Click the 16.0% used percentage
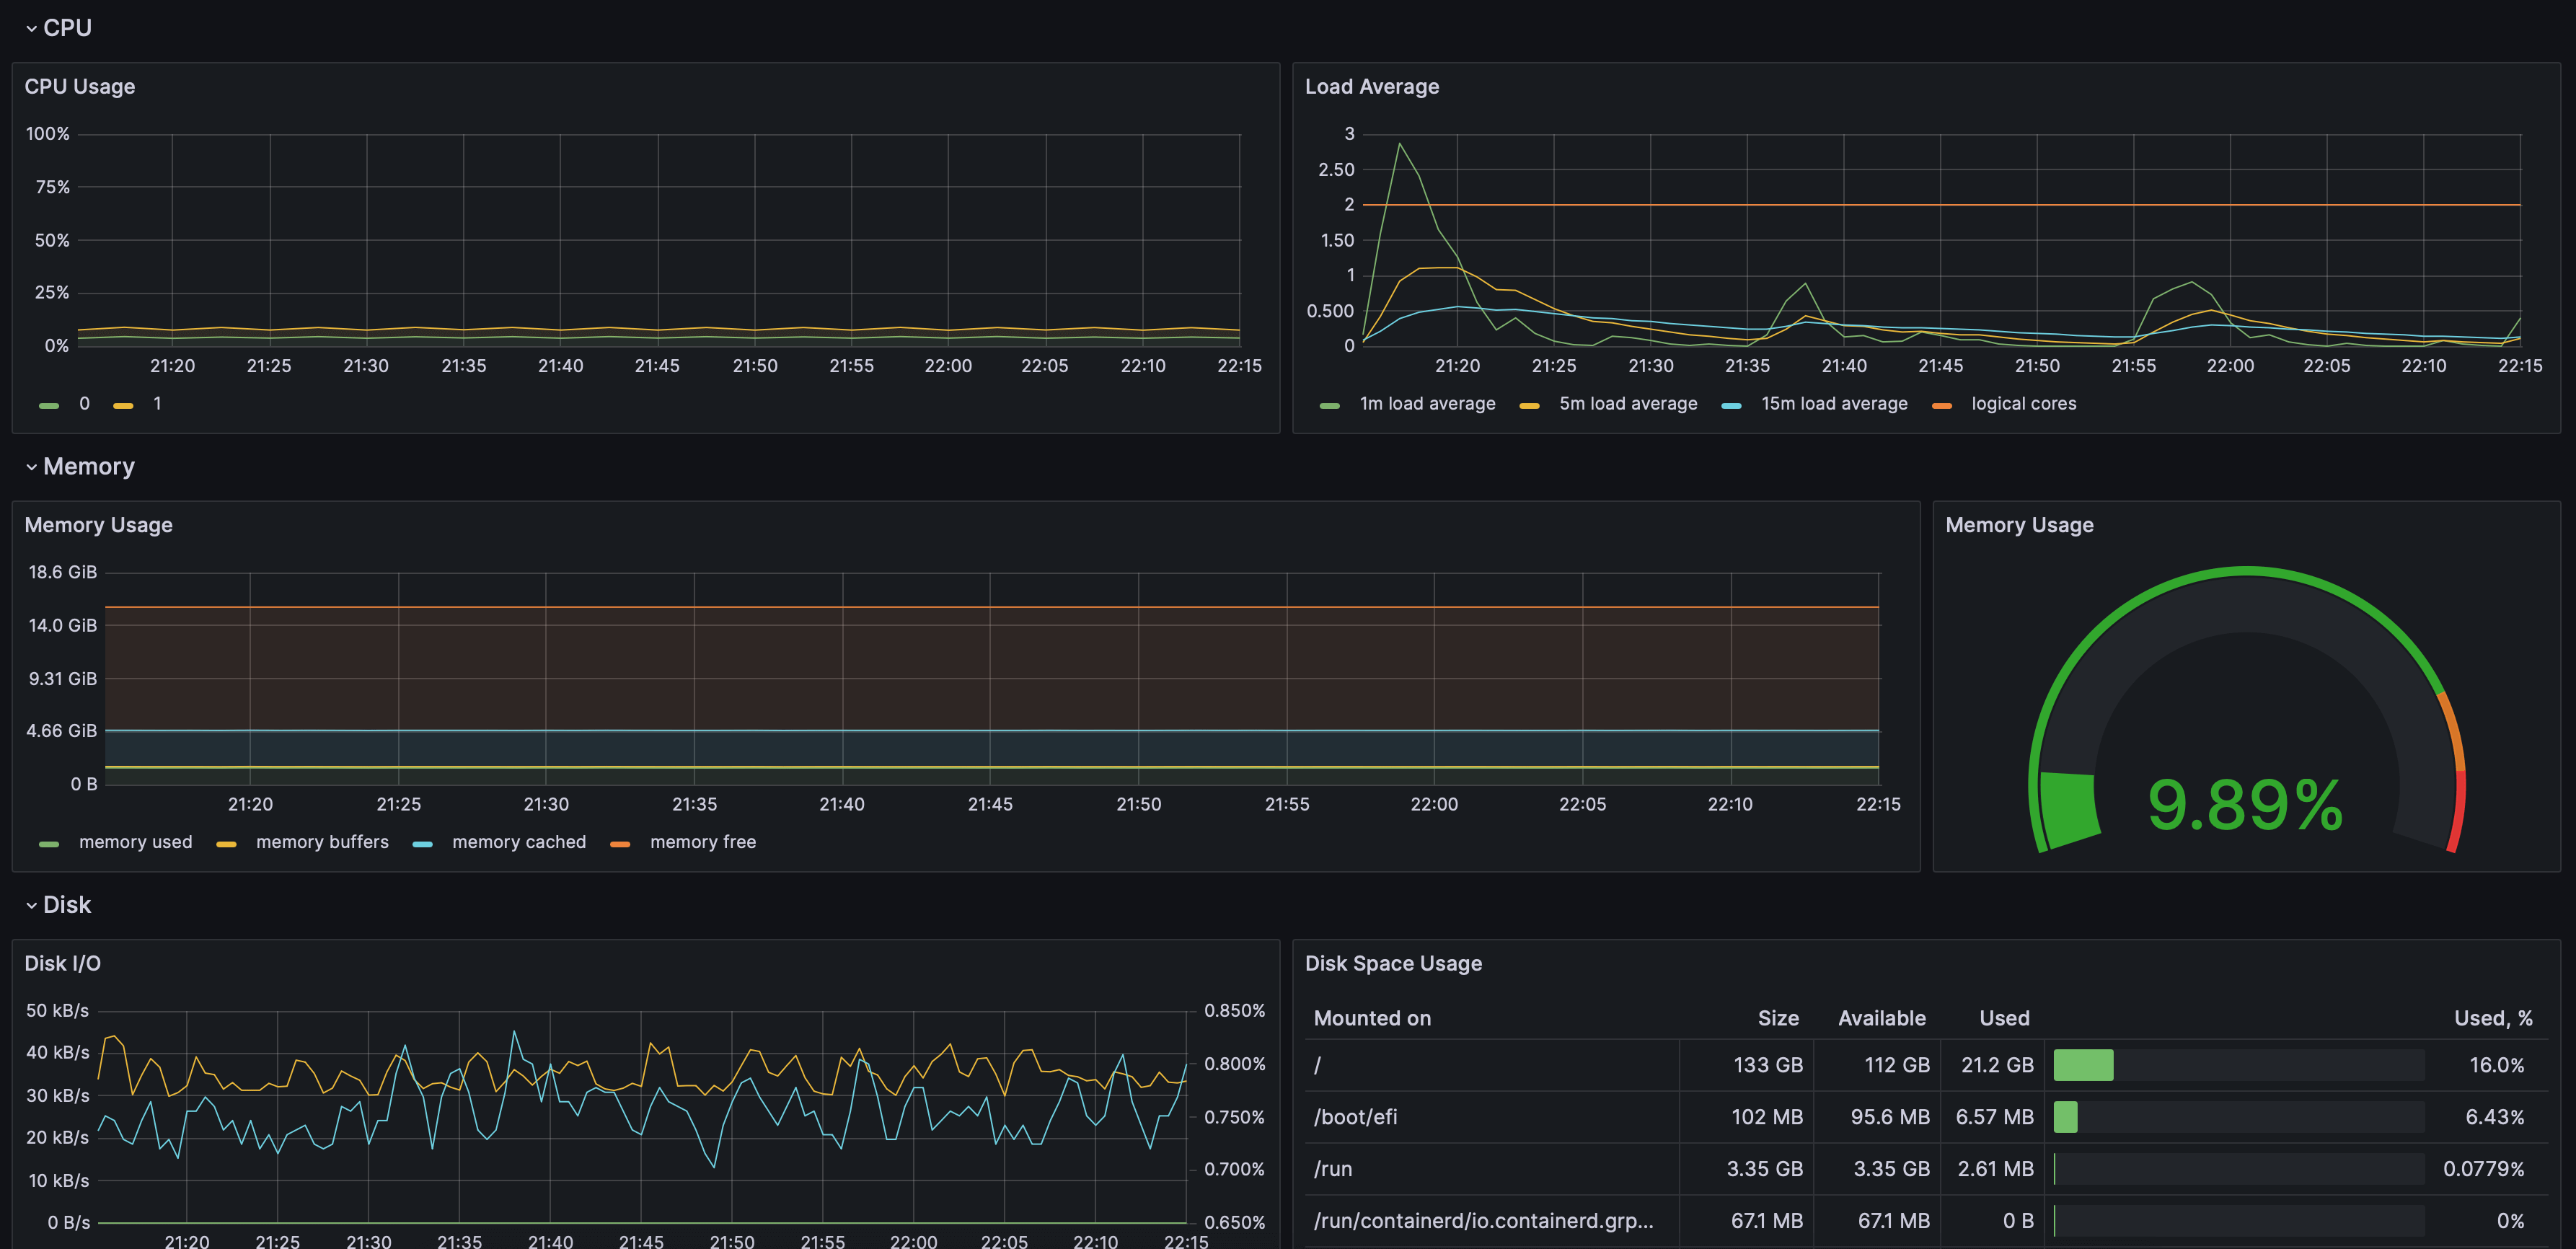 [2497, 1065]
